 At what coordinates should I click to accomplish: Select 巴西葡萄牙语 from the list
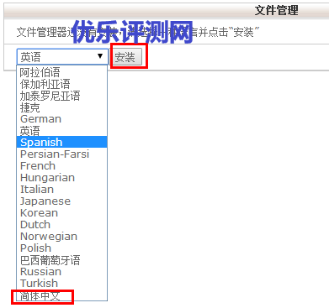[x=61, y=260]
